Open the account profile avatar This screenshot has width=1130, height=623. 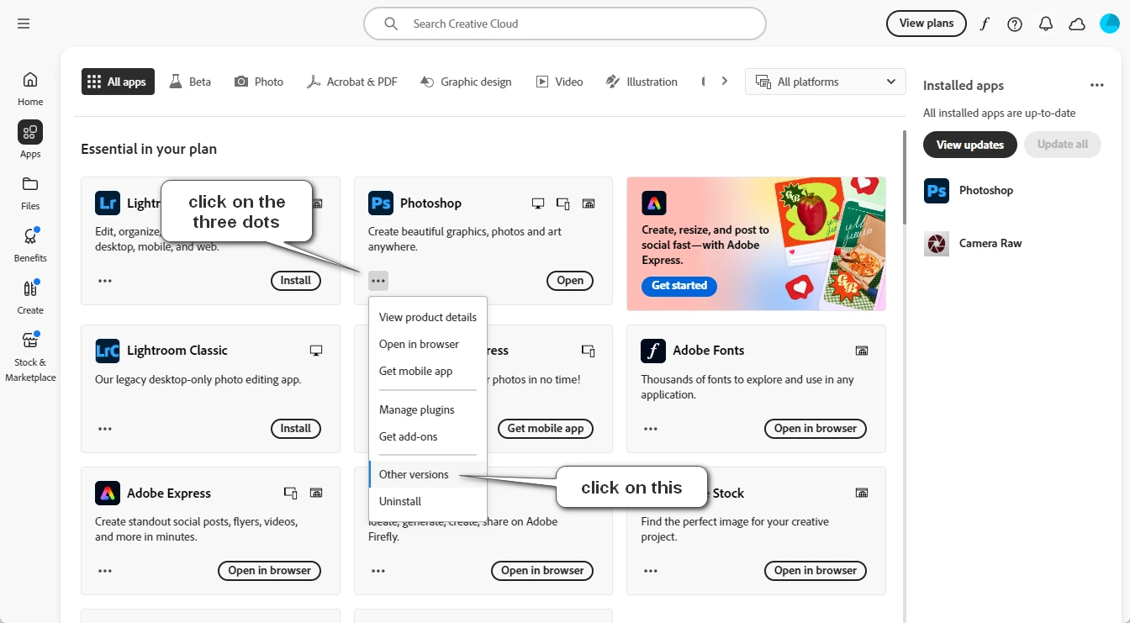1110,24
